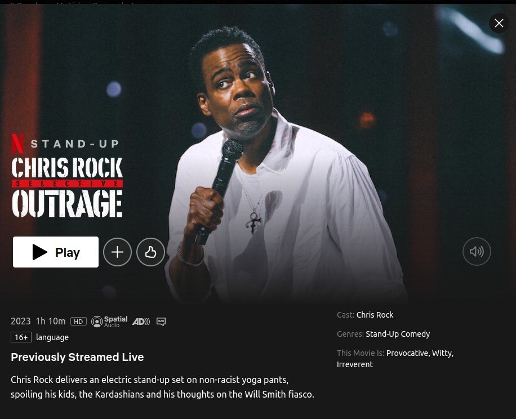
Task: Click the subtitles available icon
Action: [x=161, y=322]
